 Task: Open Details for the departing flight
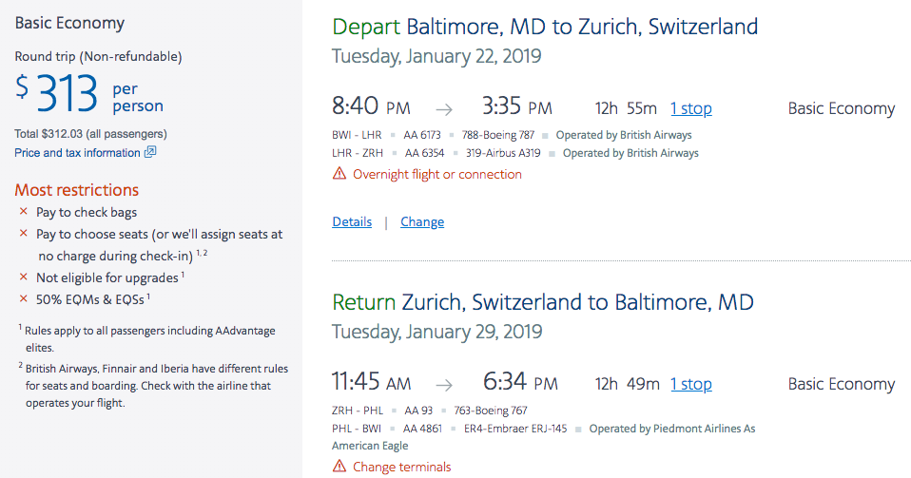pos(352,221)
